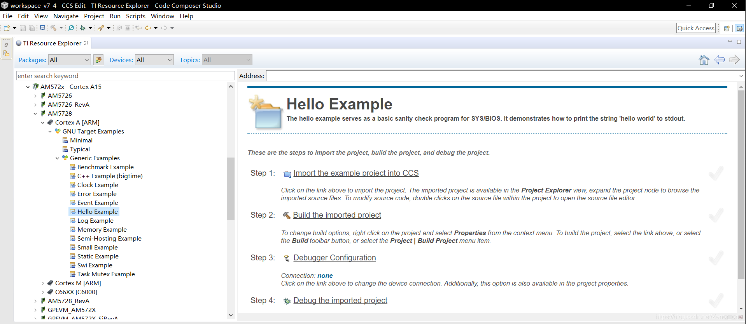Click the Quick Access field
Viewport: 746px width, 324px height.
(696, 28)
